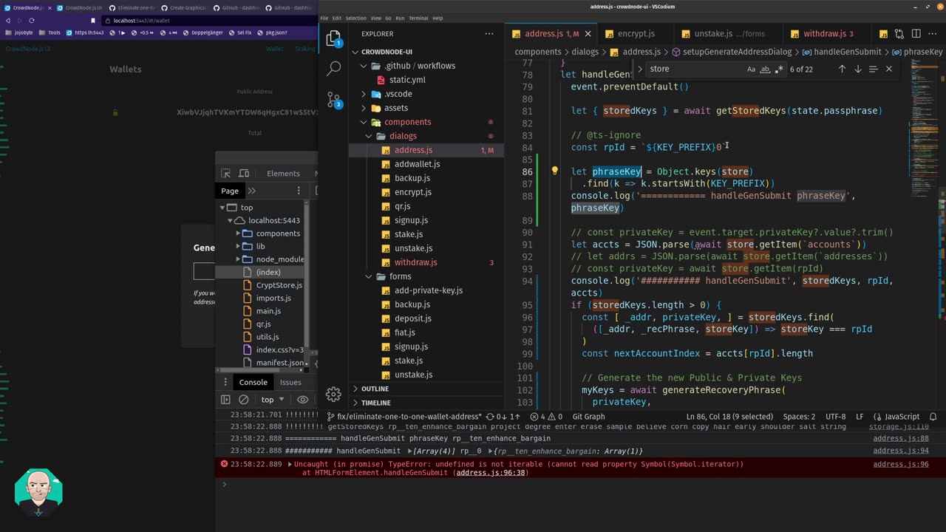Viewport: 946px width, 532px height.
Task: Reload the browser page
Action: click(31, 21)
